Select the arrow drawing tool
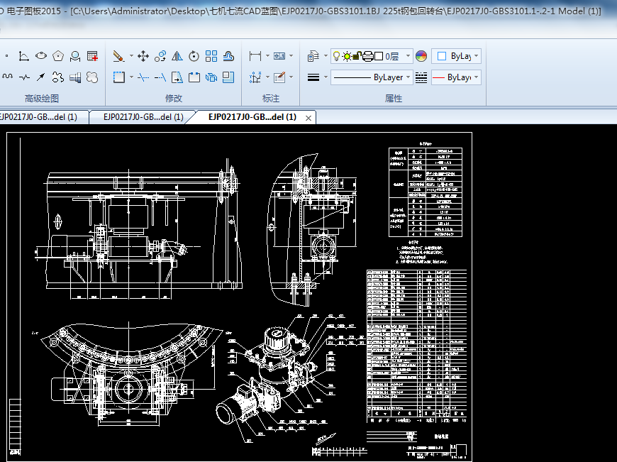617x462 pixels. [x=41, y=77]
